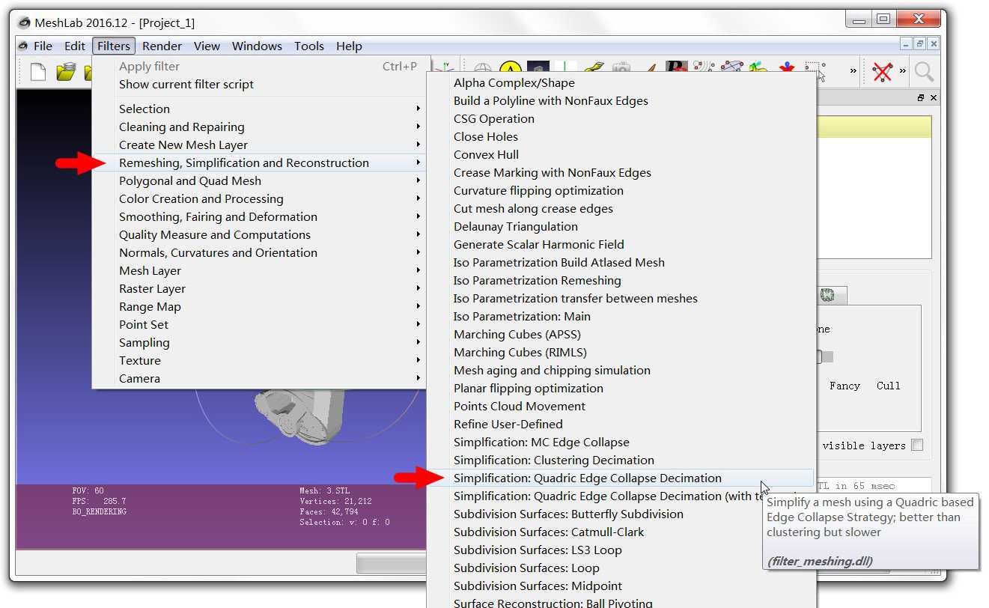Show hidden toolbar items next to search icon

(902, 71)
